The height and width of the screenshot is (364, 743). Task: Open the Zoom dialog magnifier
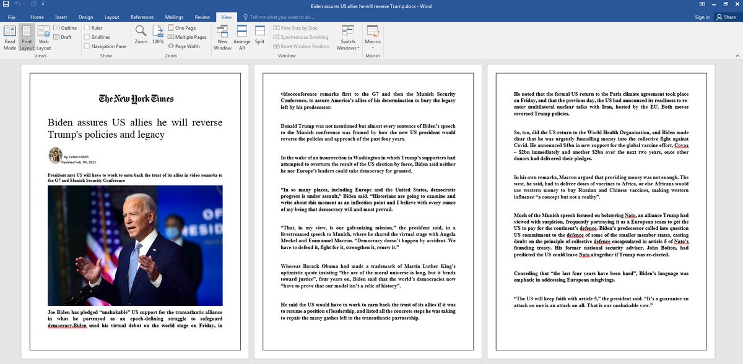point(141,34)
